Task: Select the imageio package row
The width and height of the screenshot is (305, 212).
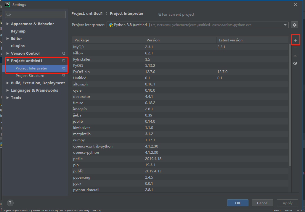Action: point(180,109)
